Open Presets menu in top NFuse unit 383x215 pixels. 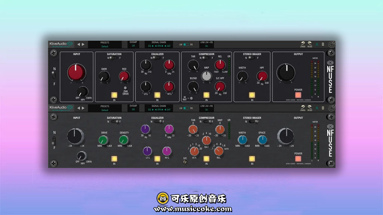[x=105, y=44]
